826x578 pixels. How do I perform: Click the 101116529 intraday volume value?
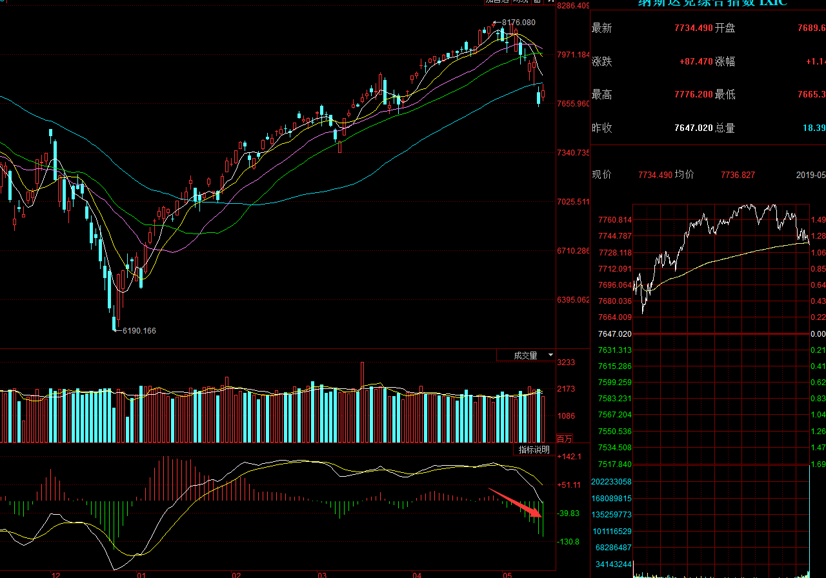click(611, 532)
